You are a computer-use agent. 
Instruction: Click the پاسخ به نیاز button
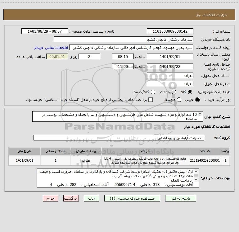coord(181,198)
